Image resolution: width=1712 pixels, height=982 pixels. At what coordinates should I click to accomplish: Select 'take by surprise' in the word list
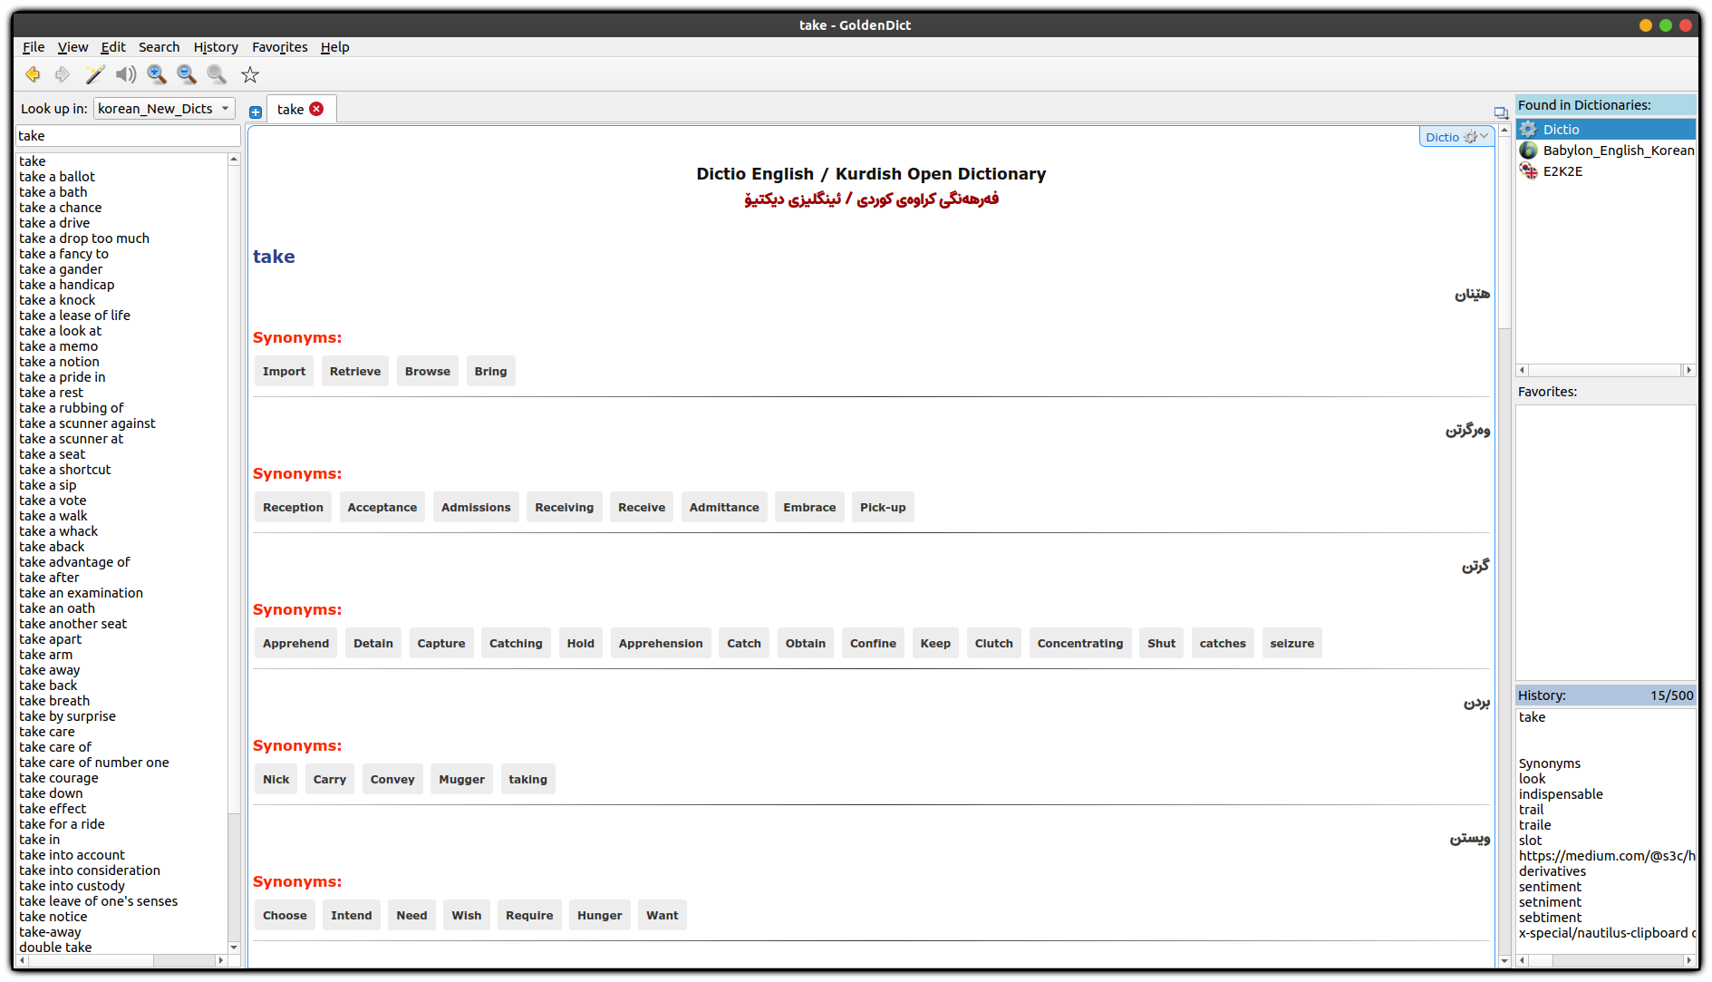[x=68, y=716]
